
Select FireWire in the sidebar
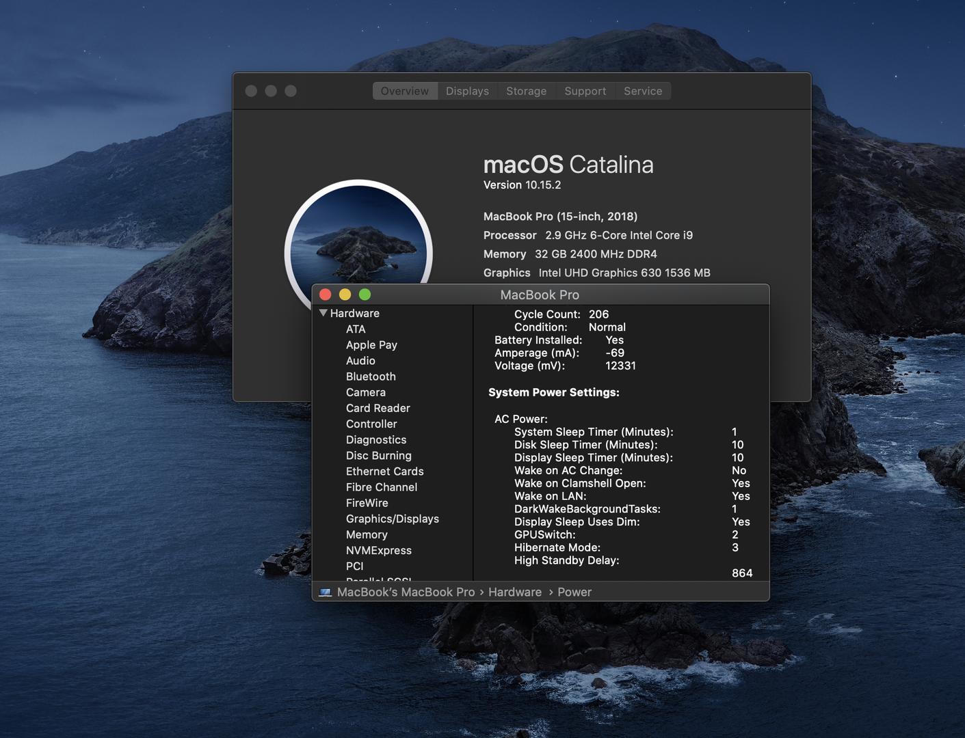(367, 503)
